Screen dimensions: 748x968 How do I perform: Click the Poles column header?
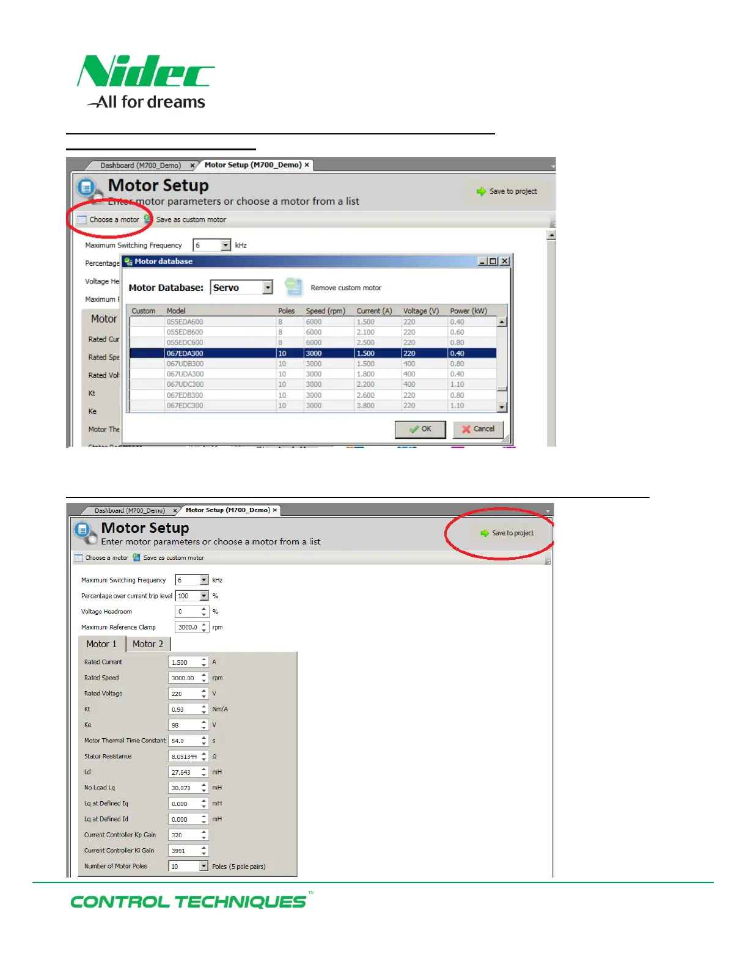point(290,310)
